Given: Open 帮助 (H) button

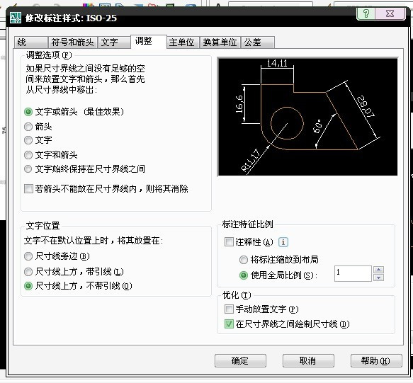Looking at the screenshot, I should pos(376,360).
